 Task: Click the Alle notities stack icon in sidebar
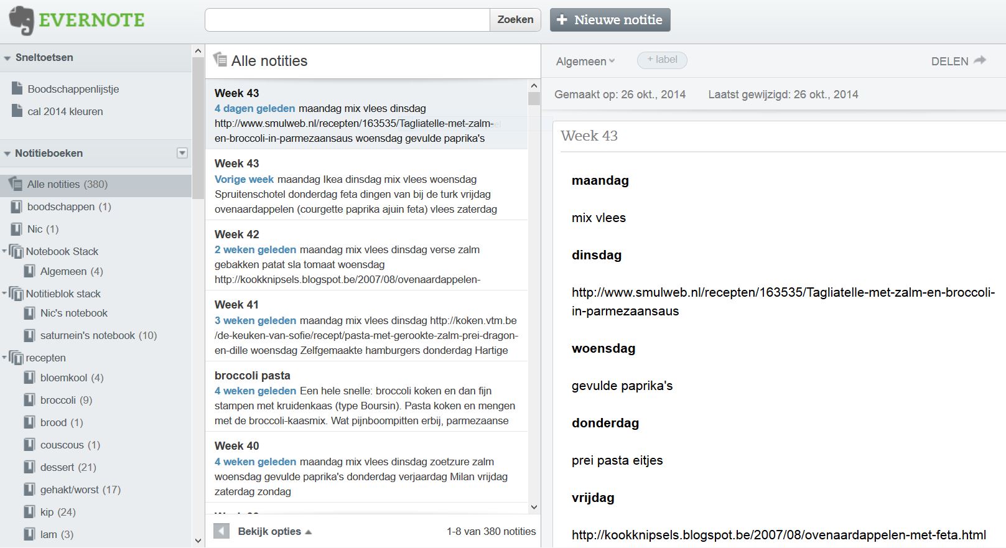point(16,184)
